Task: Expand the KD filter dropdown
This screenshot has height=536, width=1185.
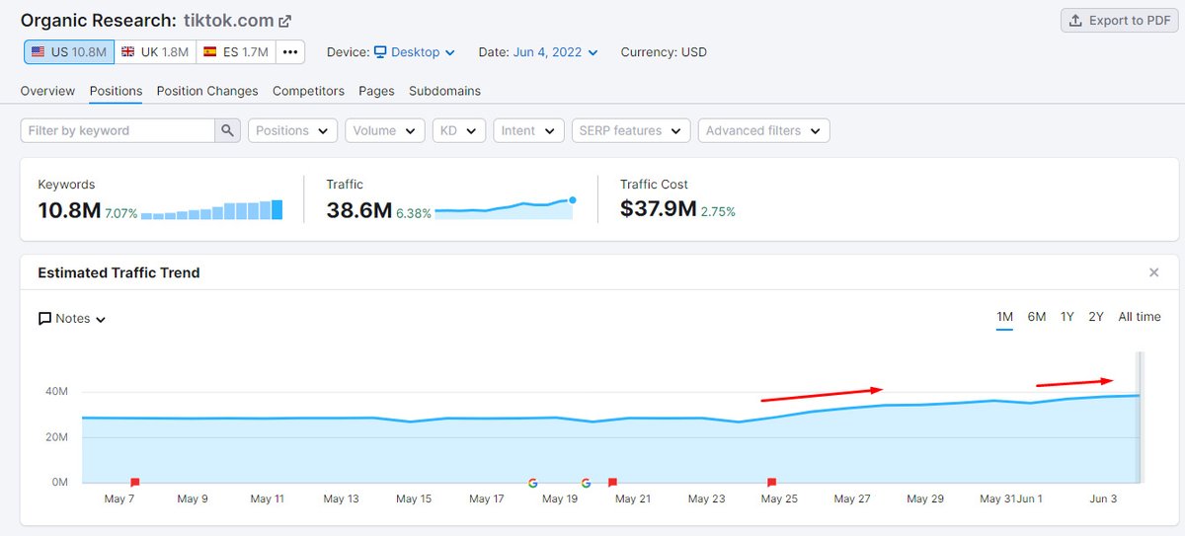Action: tap(459, 130)
